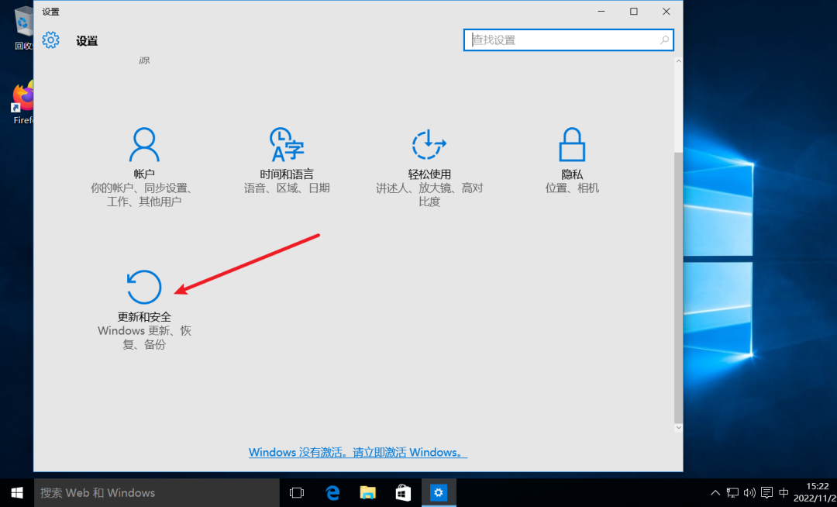This screenshot has width=837, height=507.
Task: Click the volume speaker tray icon
Action: [x=749, y=492]
